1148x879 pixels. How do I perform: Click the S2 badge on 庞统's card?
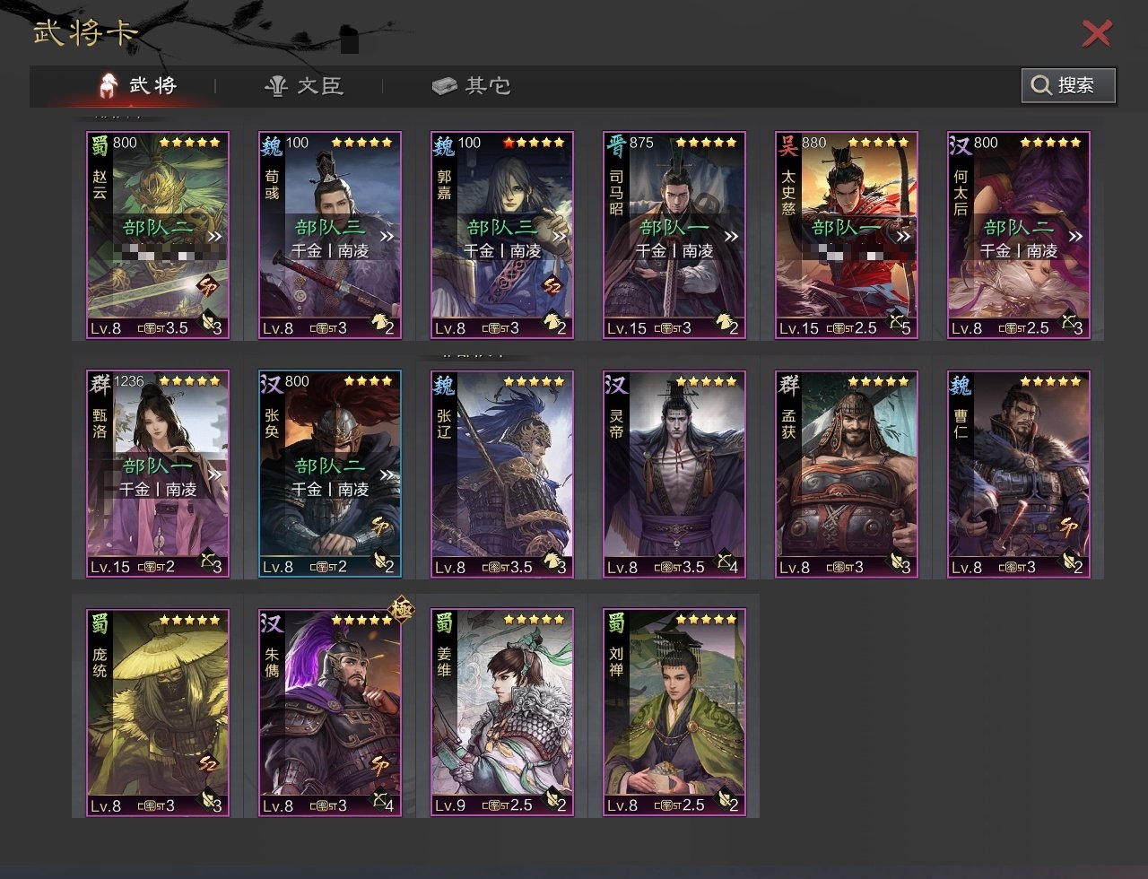pos(208,765)
